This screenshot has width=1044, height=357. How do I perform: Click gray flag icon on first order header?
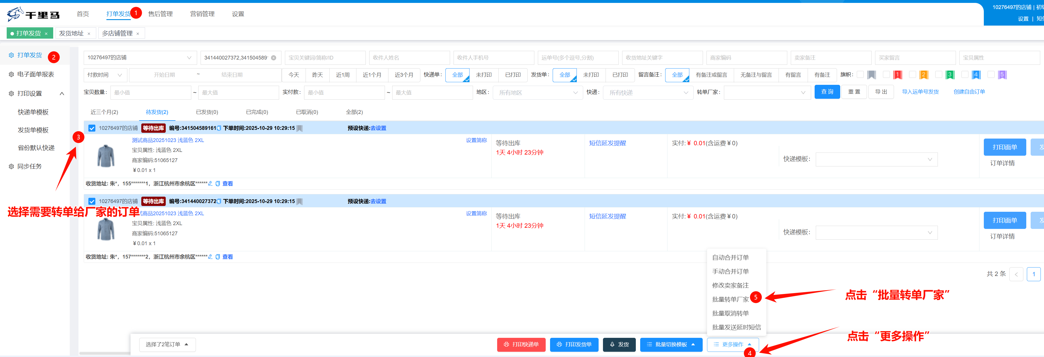tap(299, 128)
